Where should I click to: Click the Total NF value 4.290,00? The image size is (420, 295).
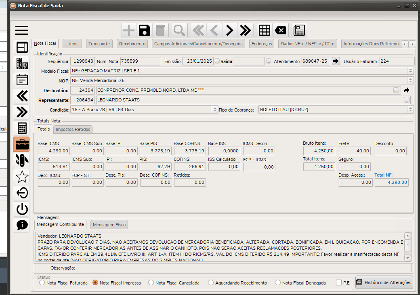coord(392,183)
